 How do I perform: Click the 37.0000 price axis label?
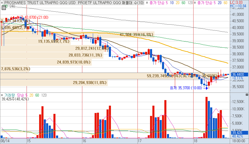pyautogui.click(x=238, y=67)
